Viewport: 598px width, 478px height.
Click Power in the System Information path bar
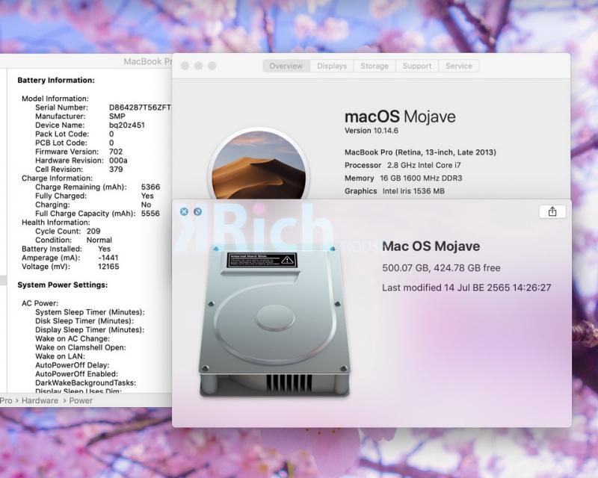(x=81, y=400)
